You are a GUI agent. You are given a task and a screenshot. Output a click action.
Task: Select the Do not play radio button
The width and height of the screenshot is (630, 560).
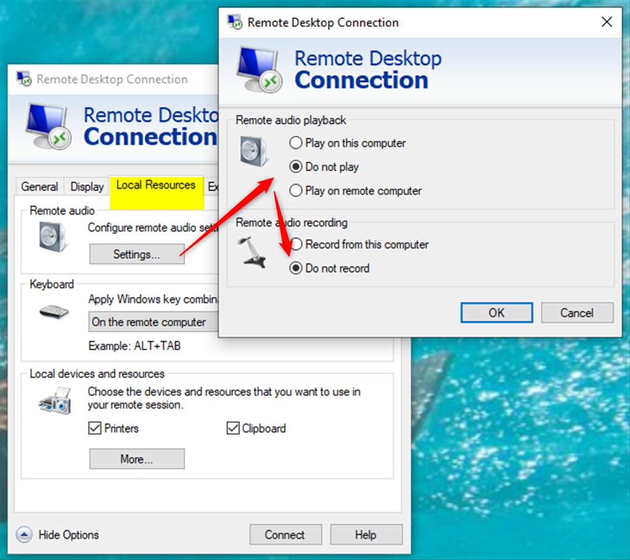[x=296, y=167]
